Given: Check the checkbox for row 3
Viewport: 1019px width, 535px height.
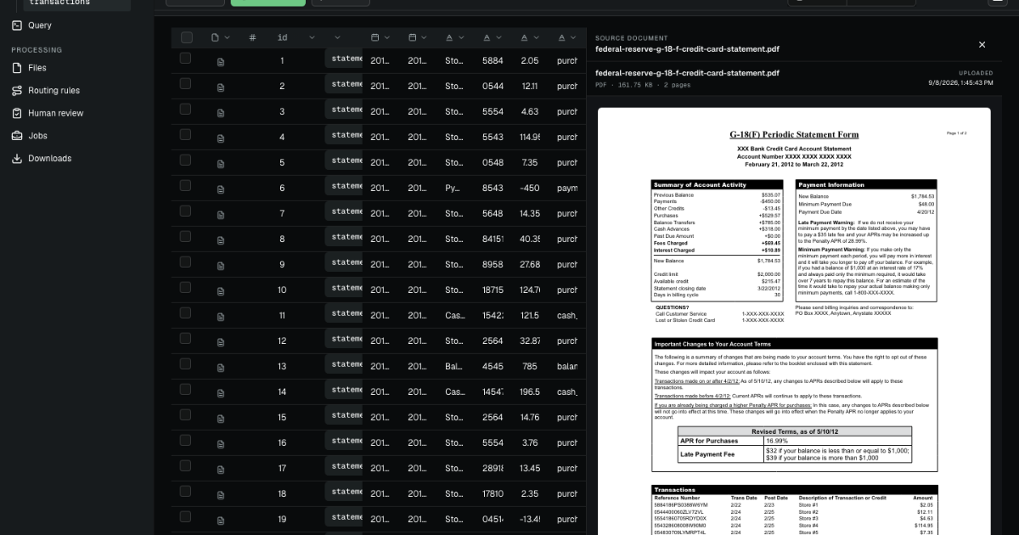Looking at the screenshot, I should pyautogui.click(x=185, y=110).
